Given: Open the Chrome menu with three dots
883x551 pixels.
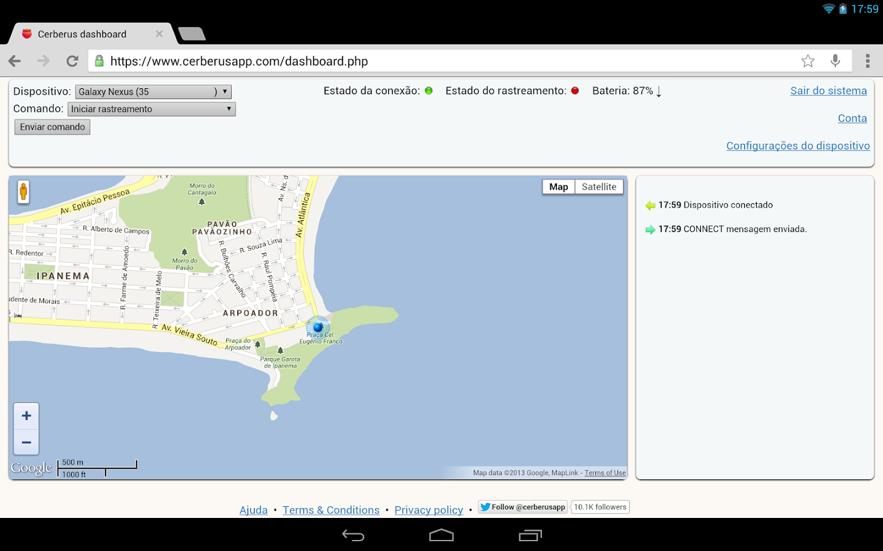Looking at the screenshot, I should (868, 61).
